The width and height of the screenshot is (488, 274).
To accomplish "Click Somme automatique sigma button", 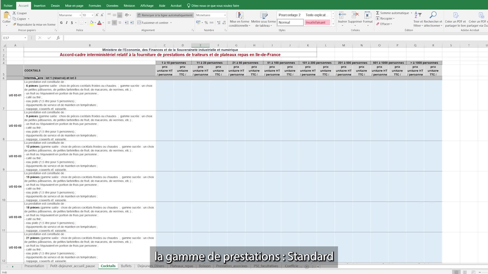I will pos(392,13).
